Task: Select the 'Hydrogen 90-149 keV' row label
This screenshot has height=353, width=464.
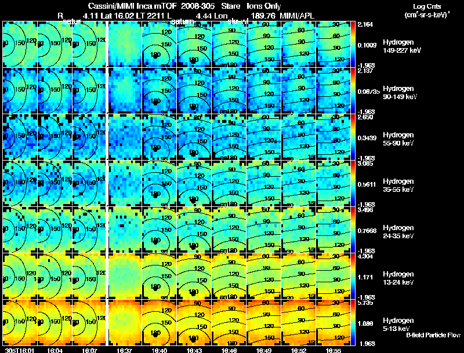Action: pos(400,93)
